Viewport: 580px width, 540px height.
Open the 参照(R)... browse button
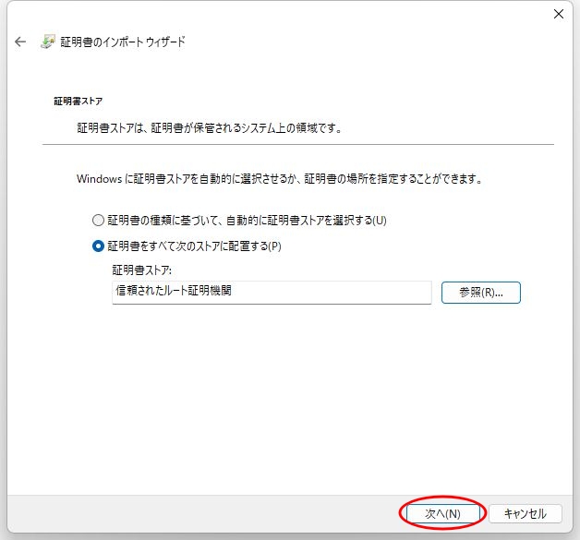point(481,293)
